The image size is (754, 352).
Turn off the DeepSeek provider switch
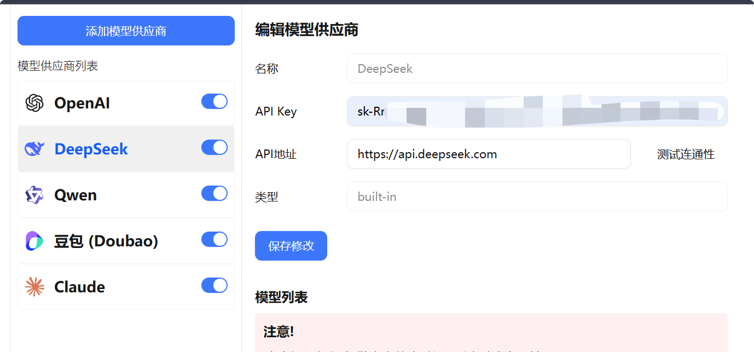[x=214, y=148]
